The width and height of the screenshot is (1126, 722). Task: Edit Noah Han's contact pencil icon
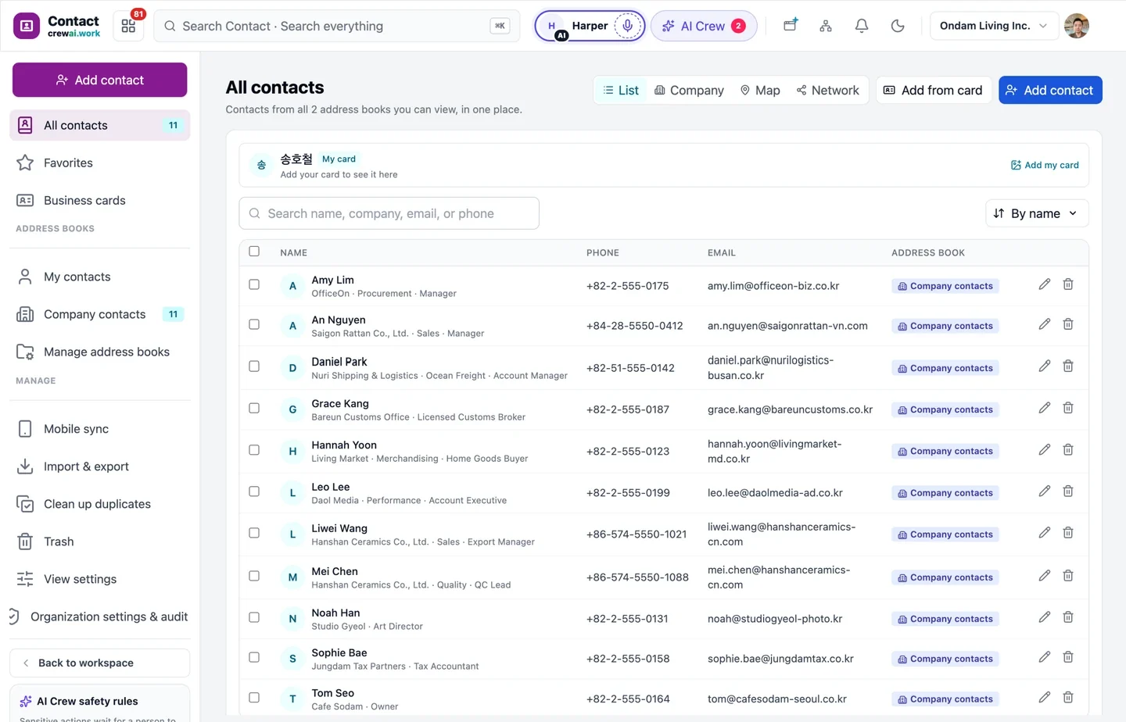tap(1045, 617)
